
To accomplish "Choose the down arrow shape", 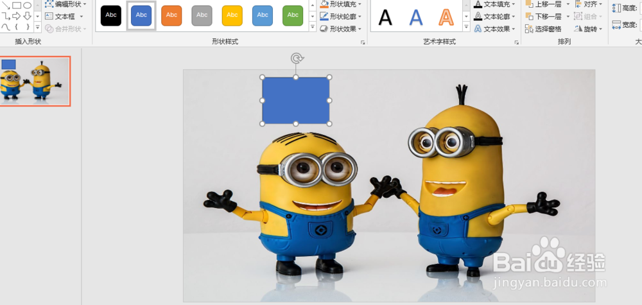I will click(27, 16).
